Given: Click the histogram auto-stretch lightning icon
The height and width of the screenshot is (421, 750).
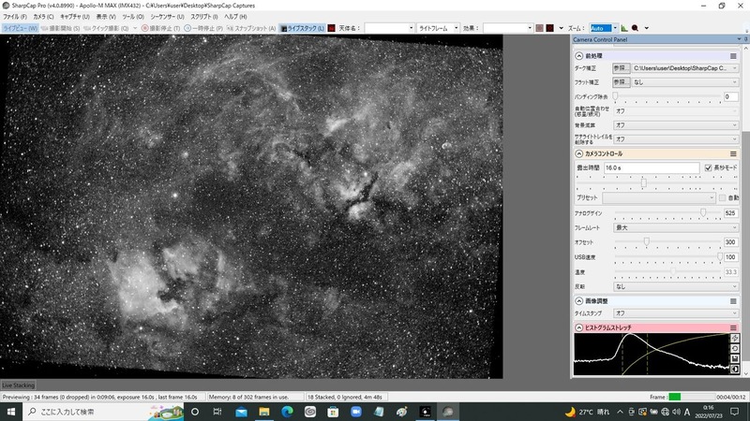Looking at the screenshot, I should tap(735, 338).
